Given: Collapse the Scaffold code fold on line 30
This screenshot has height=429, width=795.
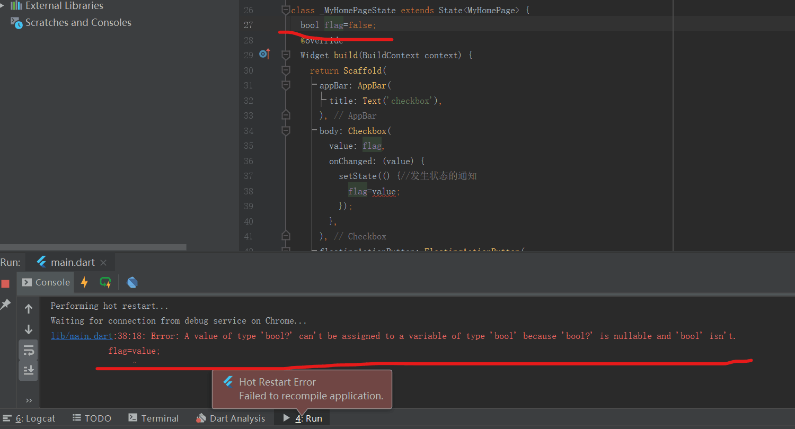Looking at the screenshot, I should tap(286, 70).
